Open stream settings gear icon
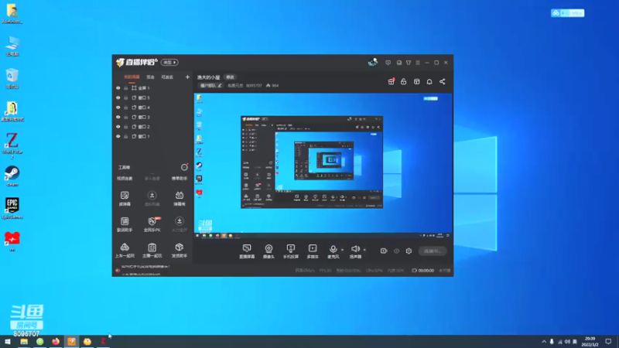The width and height of the screenshot is (619, 348). click(x=409, y=251)
